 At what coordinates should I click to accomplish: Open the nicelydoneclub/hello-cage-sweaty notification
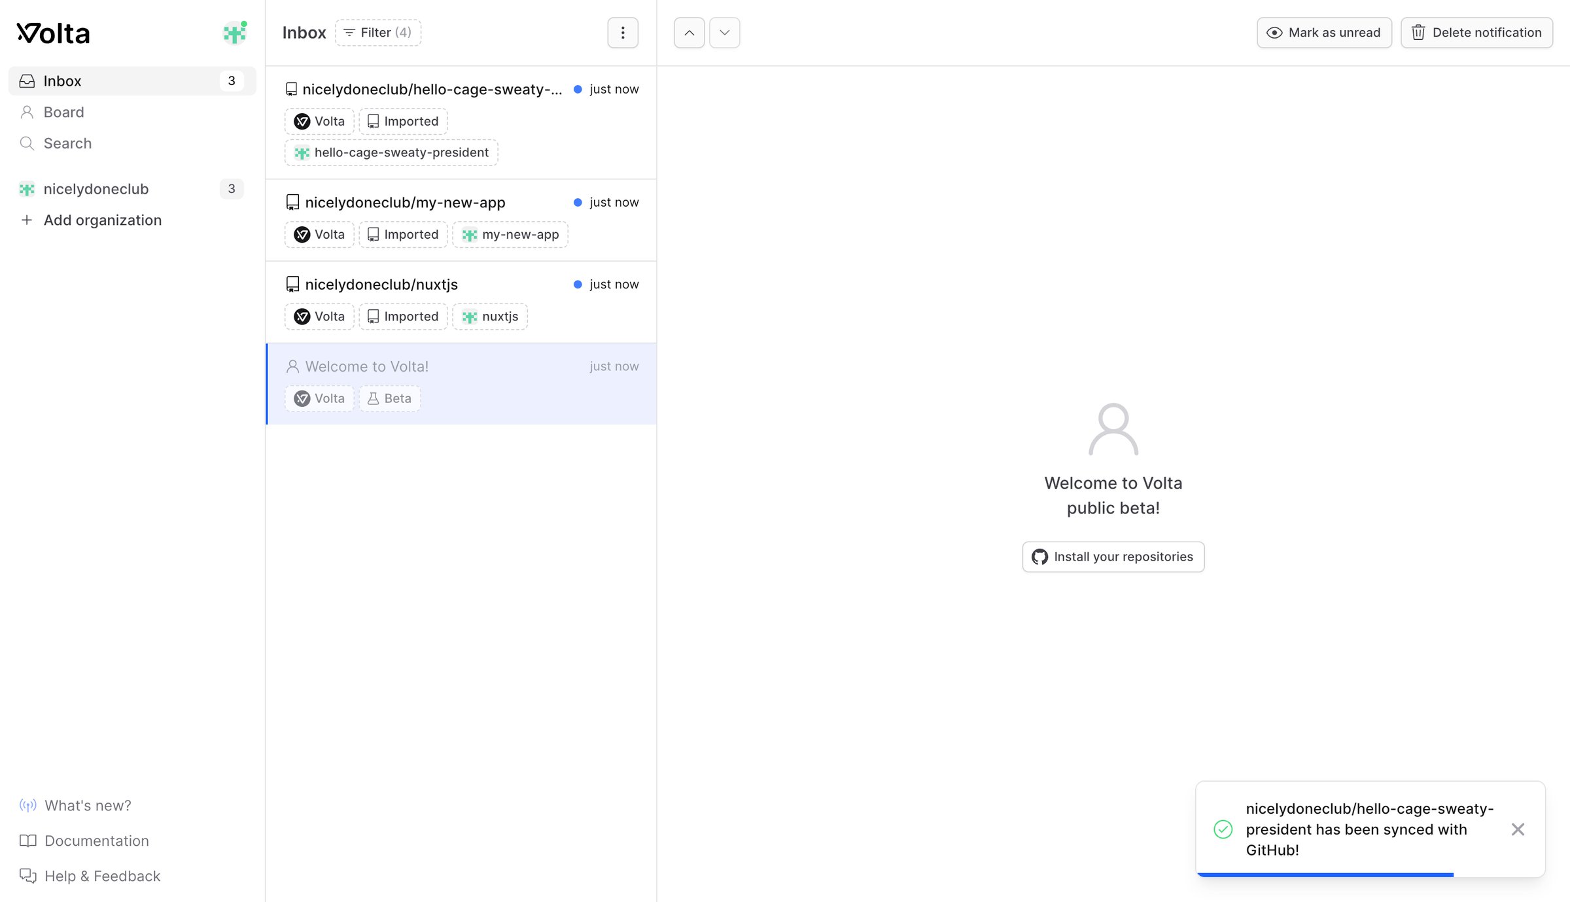click(461, 122)
